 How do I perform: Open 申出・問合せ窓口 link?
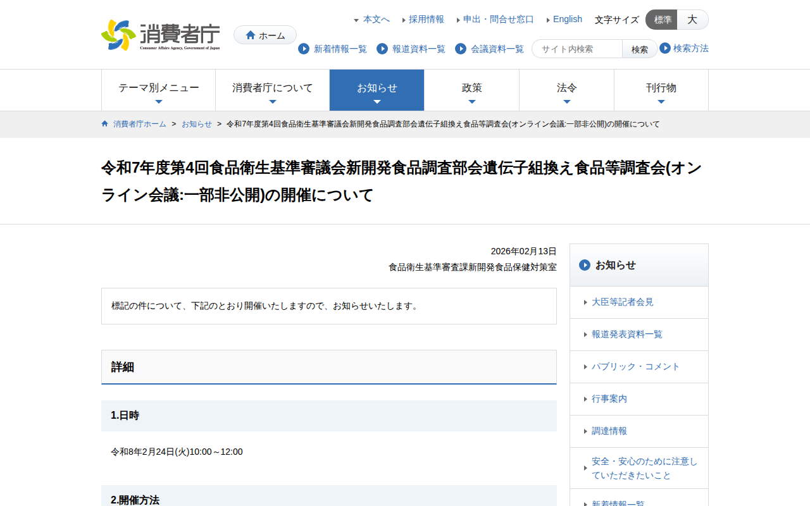499,20
